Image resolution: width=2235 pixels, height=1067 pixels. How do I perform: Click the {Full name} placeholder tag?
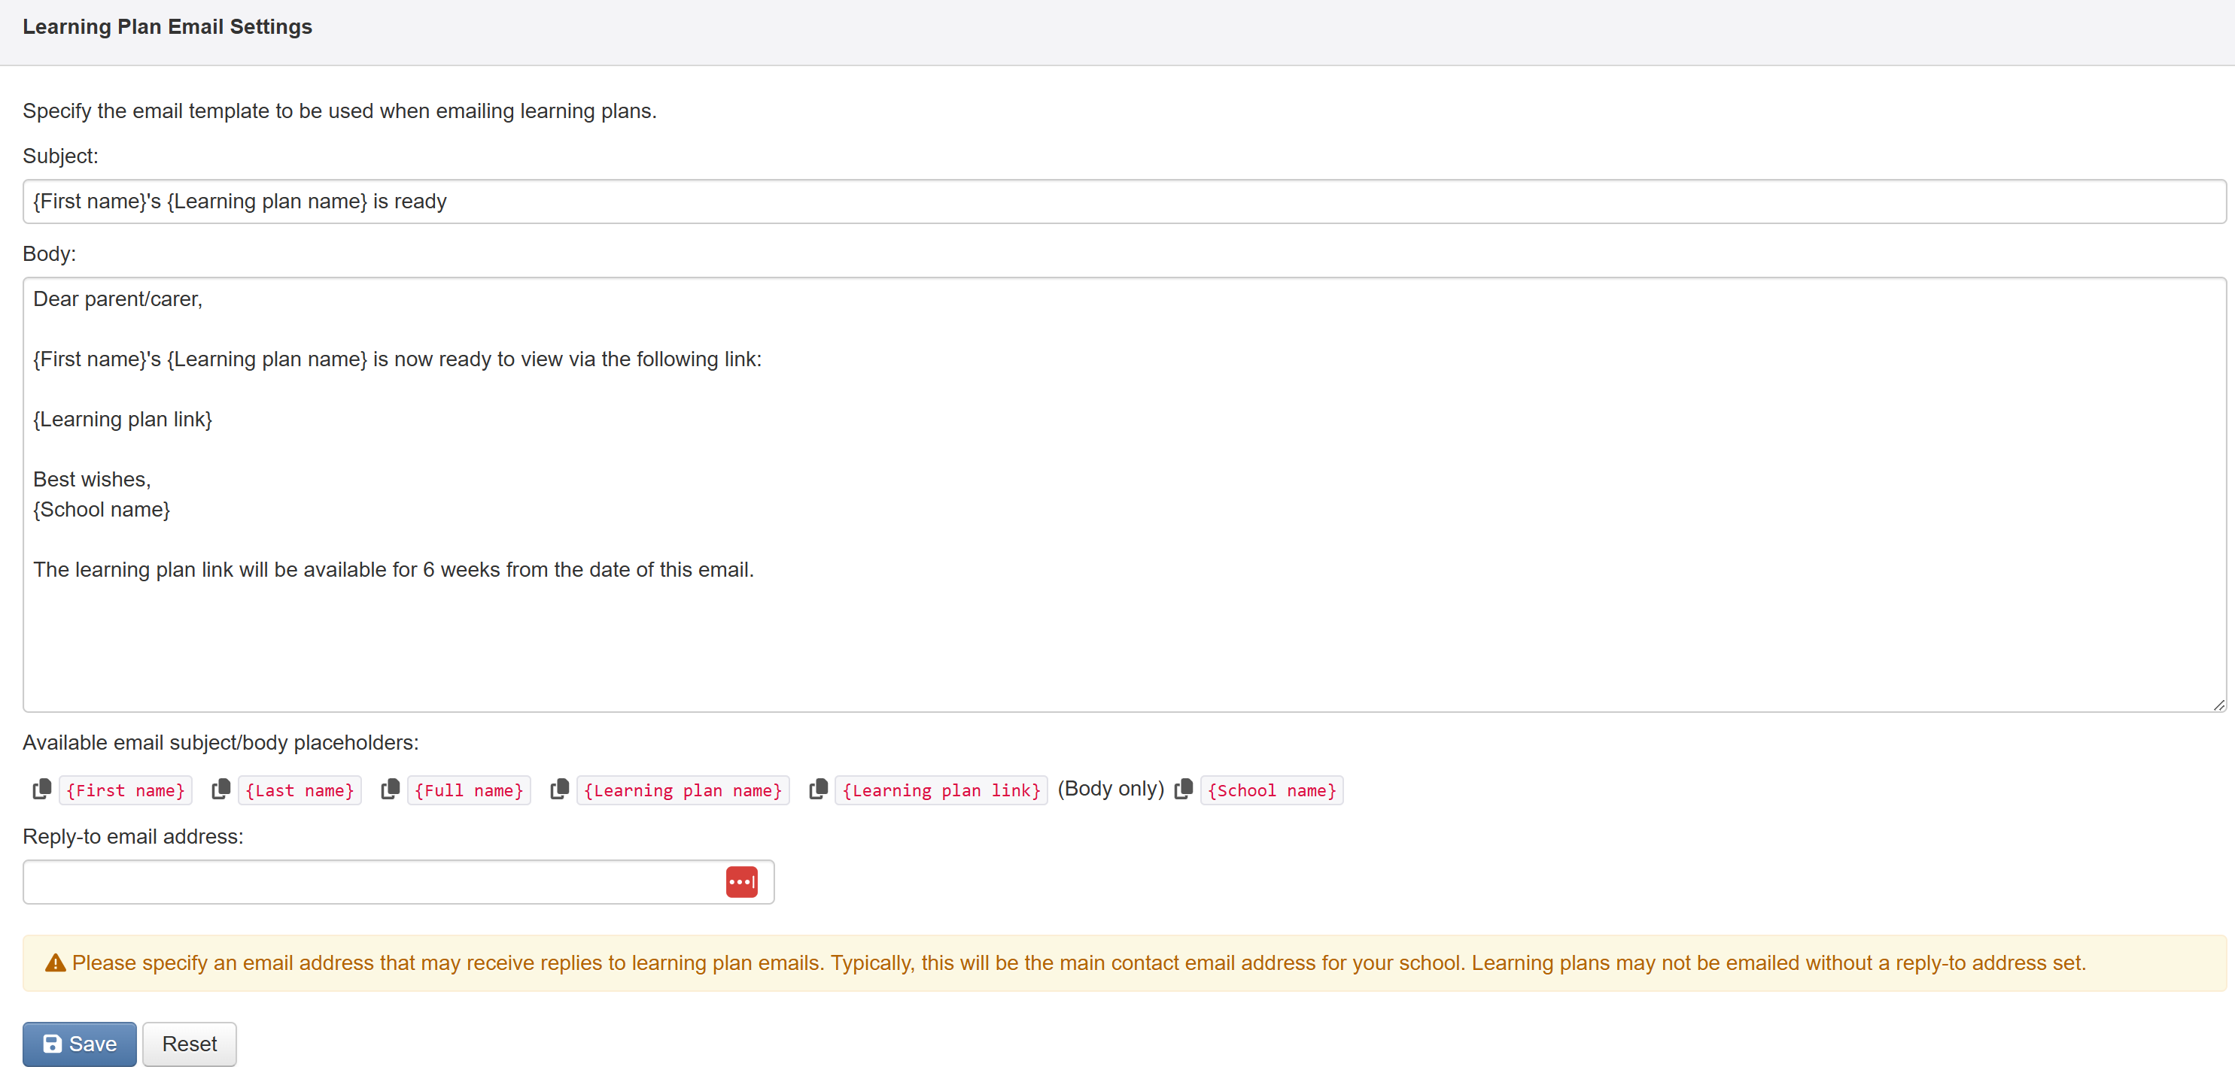coord(469,790)
